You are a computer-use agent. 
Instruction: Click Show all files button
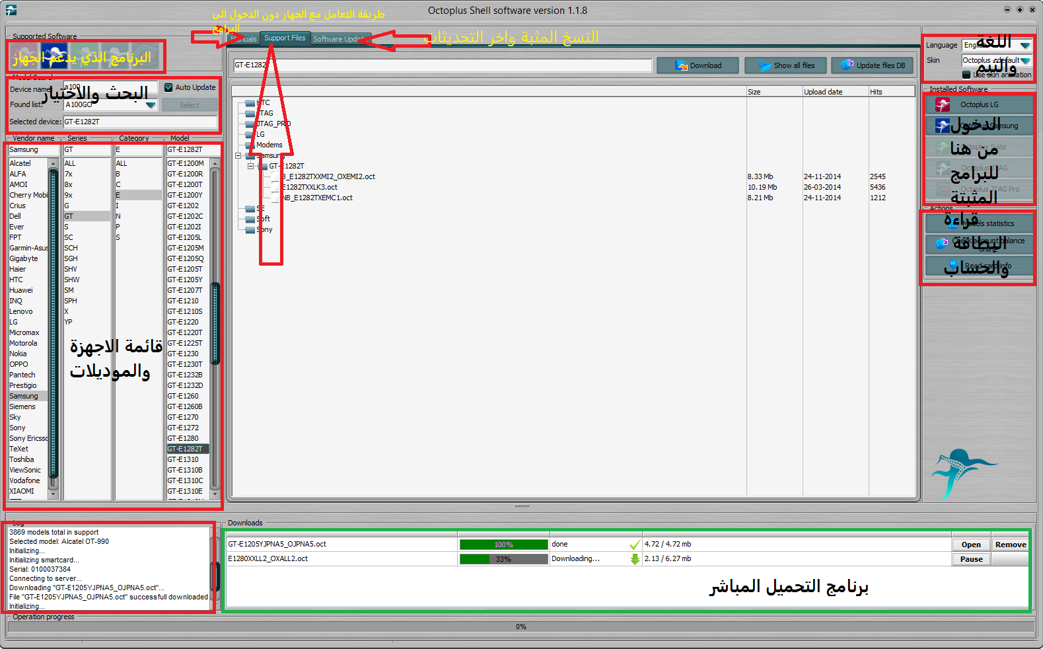(x=785, y=65)
